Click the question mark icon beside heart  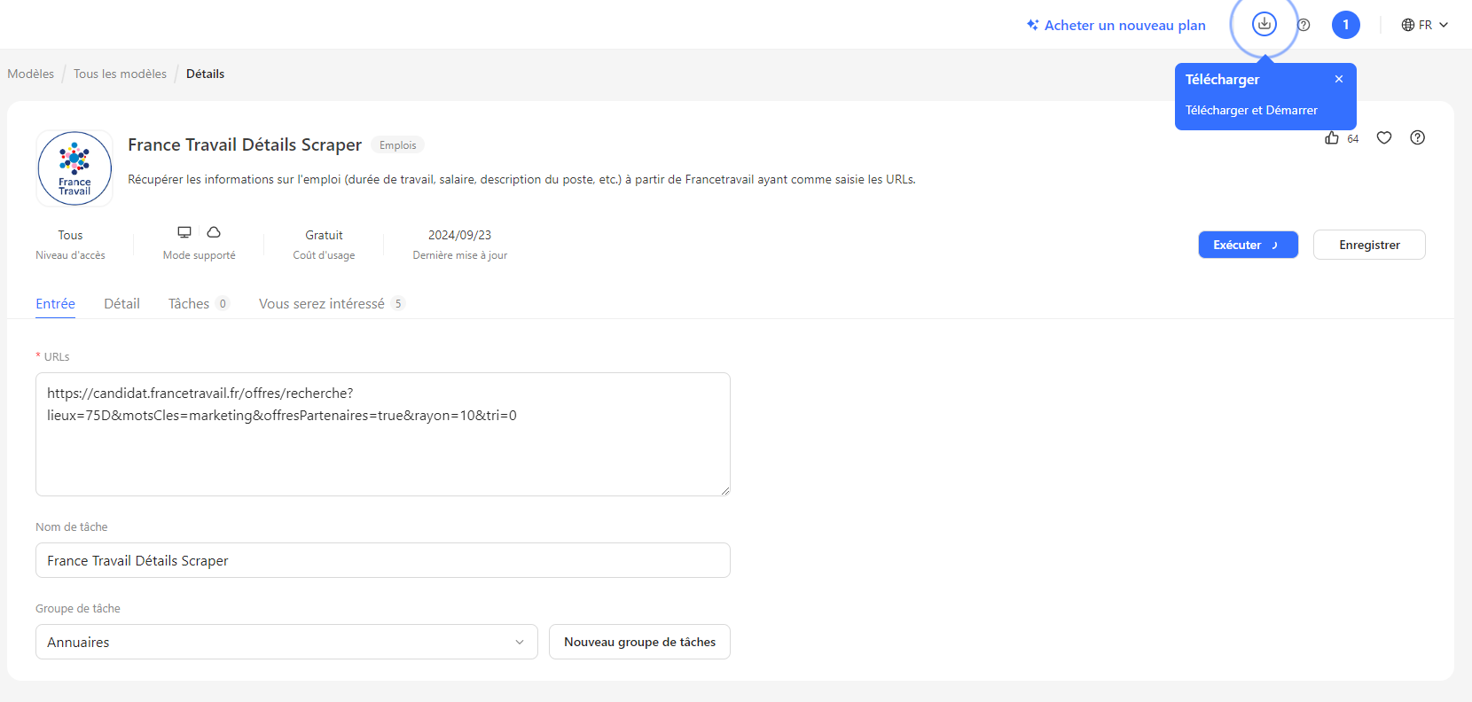click(x=1418, y=137)
